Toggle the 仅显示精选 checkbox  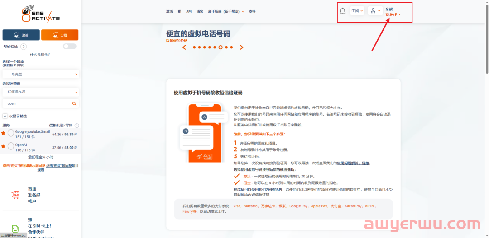(5, 116)
